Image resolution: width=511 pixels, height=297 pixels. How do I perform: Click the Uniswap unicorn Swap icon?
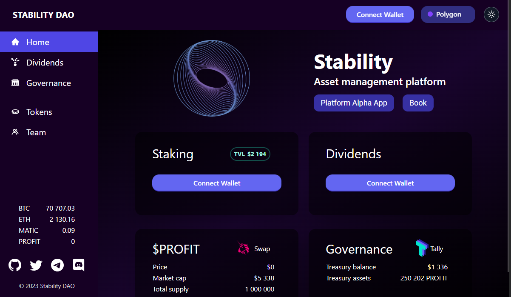tap(243, 248)
